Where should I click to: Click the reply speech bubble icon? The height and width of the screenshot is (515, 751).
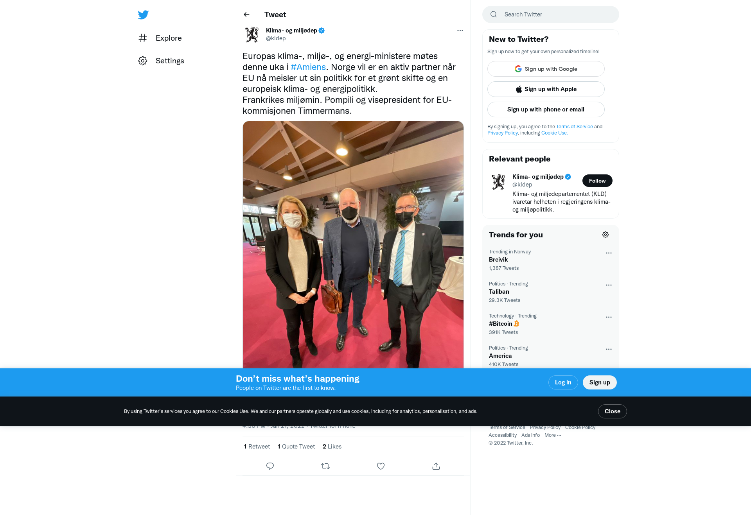(270, 466)
